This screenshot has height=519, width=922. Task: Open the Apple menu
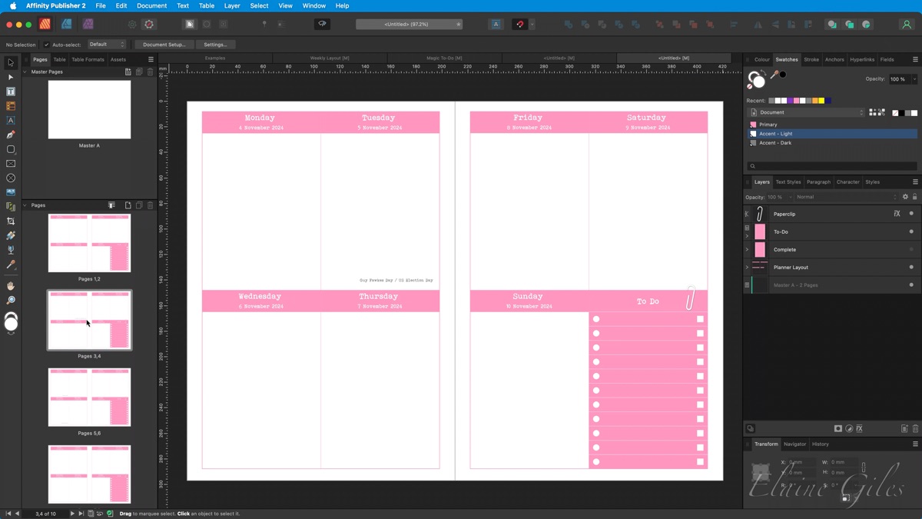coord(12,5)
